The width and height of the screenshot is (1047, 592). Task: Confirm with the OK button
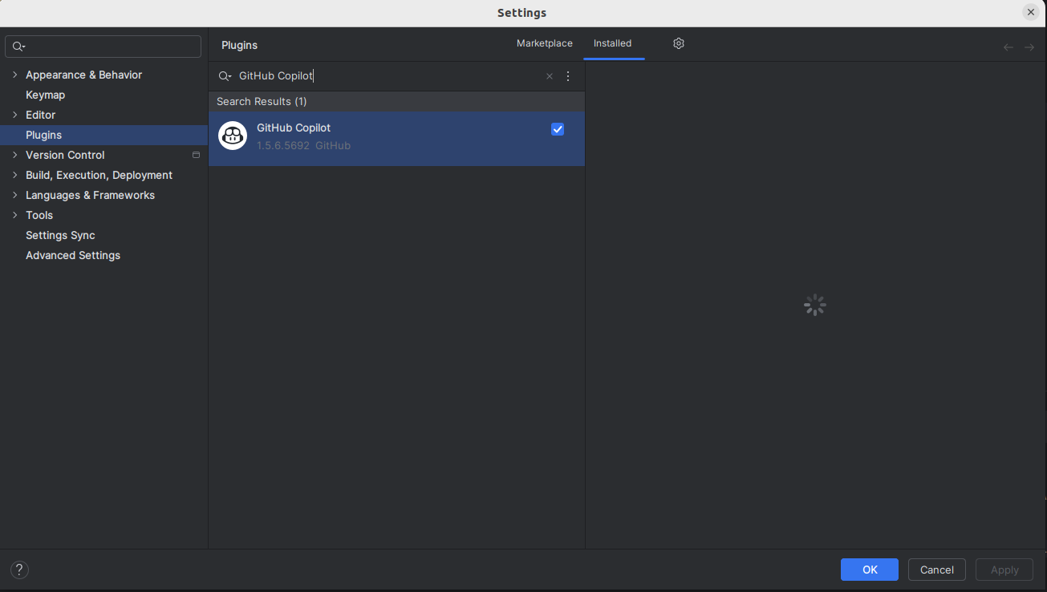pyautogui.click(x=870, y=570)
